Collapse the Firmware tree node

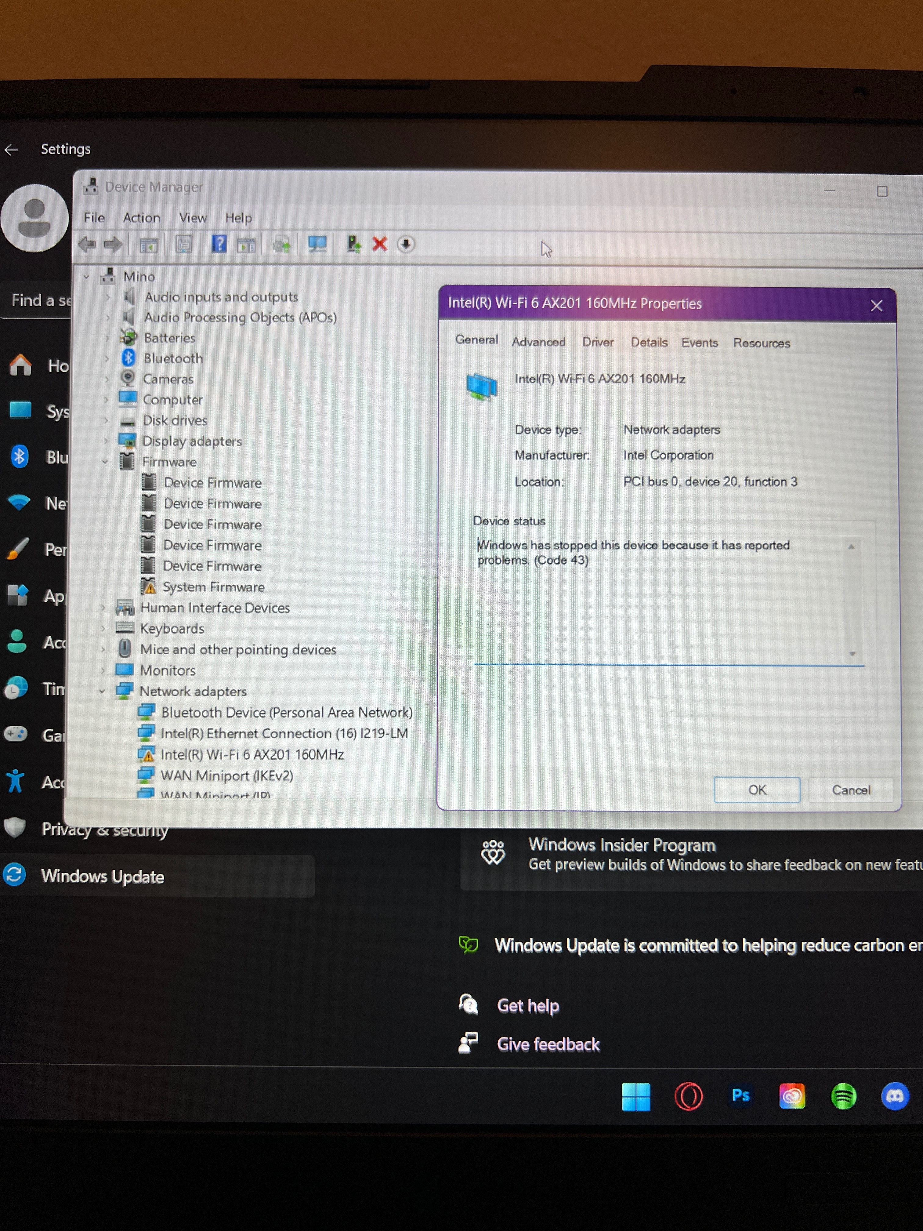point(105,461)
